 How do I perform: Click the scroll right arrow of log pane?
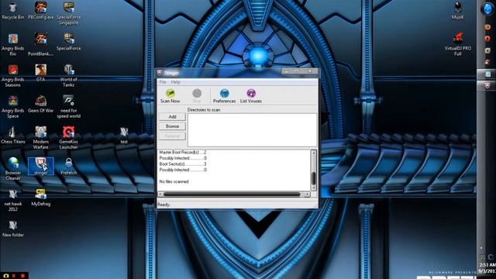(x=307, y=195)
